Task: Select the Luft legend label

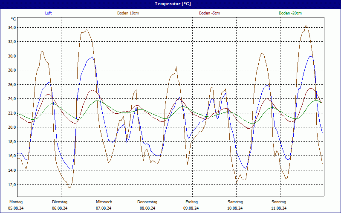Action: point(49,13)
